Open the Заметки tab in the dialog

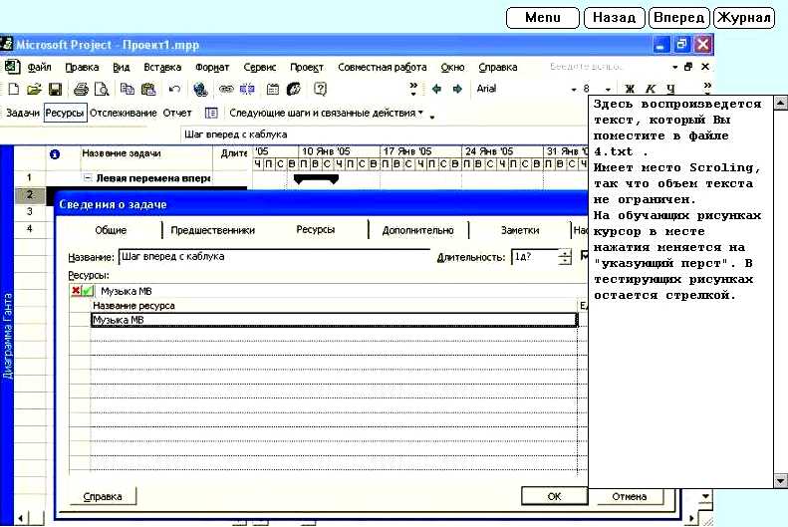(x=519, y=230)
